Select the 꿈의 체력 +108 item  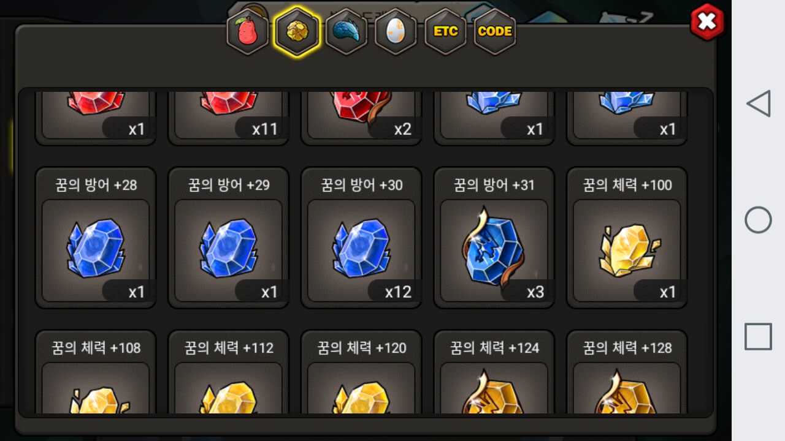click(x=96, y=372)
